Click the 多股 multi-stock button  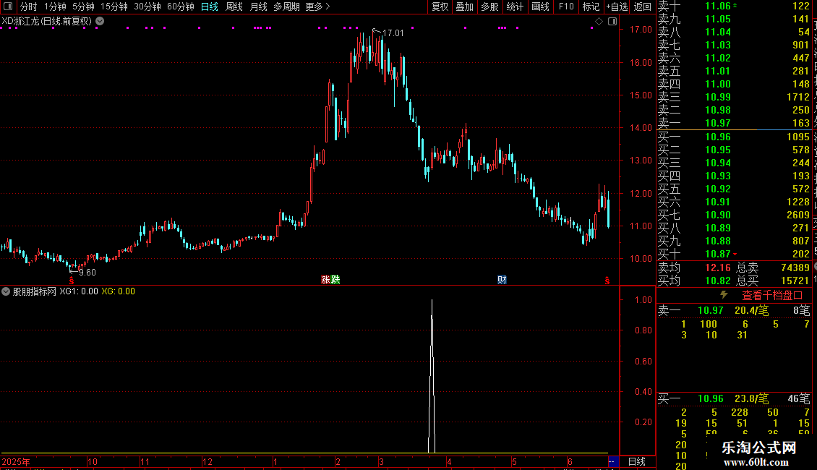(x=489, y=7)
